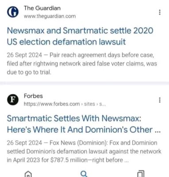Open three-dot menu for the Forbes result
This screenshot has width=169, height=177.
[x=160, y=100]
